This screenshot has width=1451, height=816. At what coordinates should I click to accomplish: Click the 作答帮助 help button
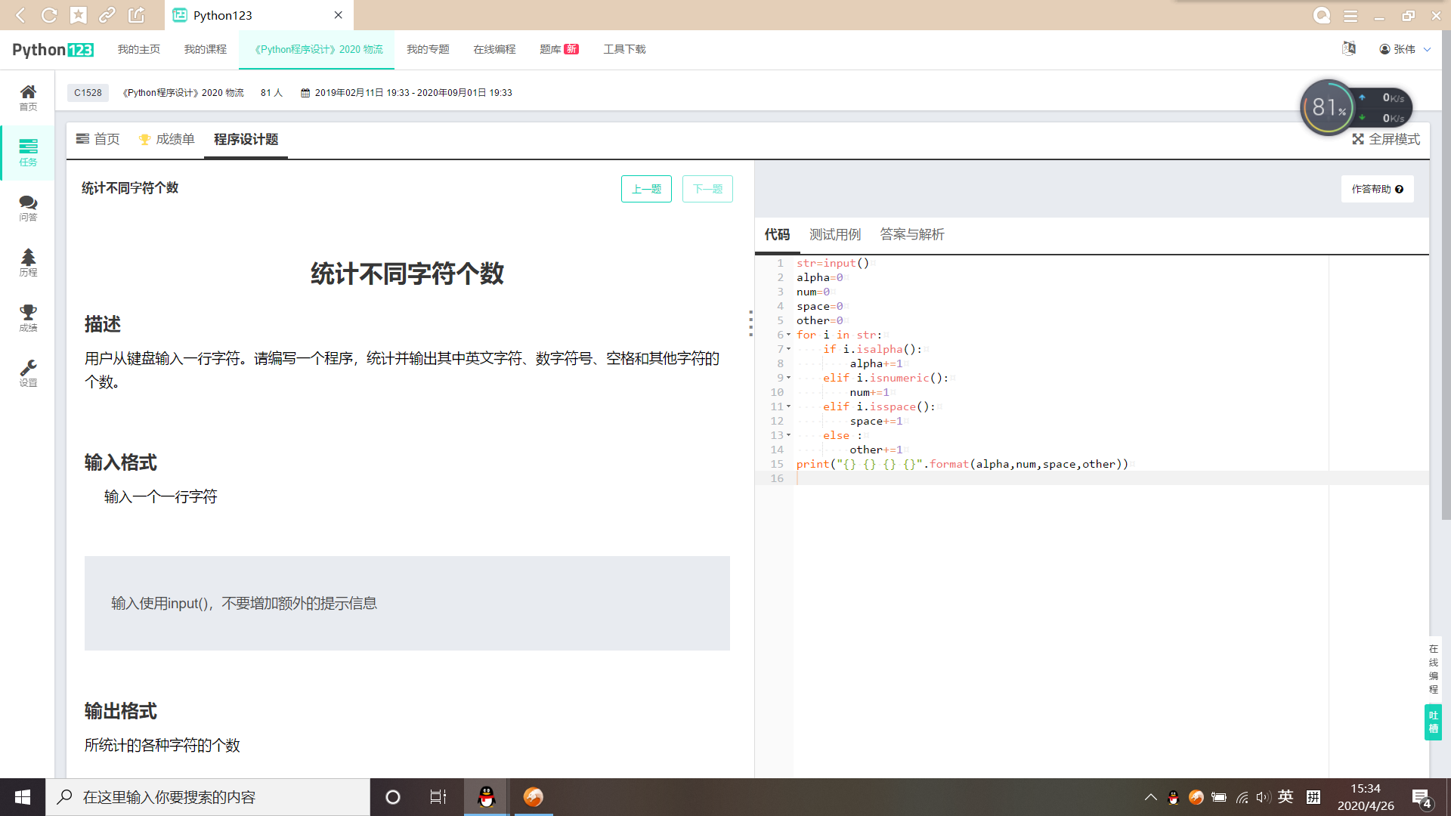click(x=1377, y=189)
